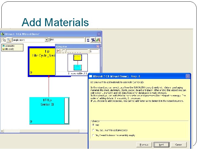Select the Yes radio option
Image resolution: width=198 pixels, height=149 pixels.
pyautogui.click(x=93, y=125)
